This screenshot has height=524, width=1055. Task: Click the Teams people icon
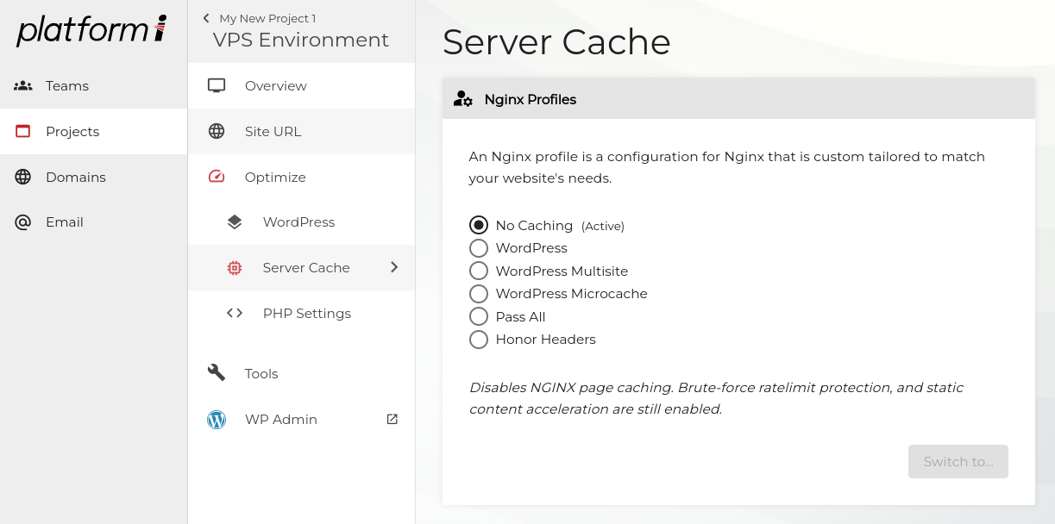23,86
